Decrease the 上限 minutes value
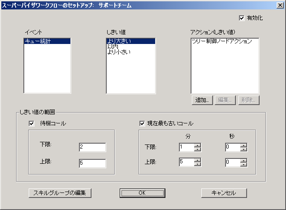Viewport: 286px width, 210px height. tap(198, 164)
